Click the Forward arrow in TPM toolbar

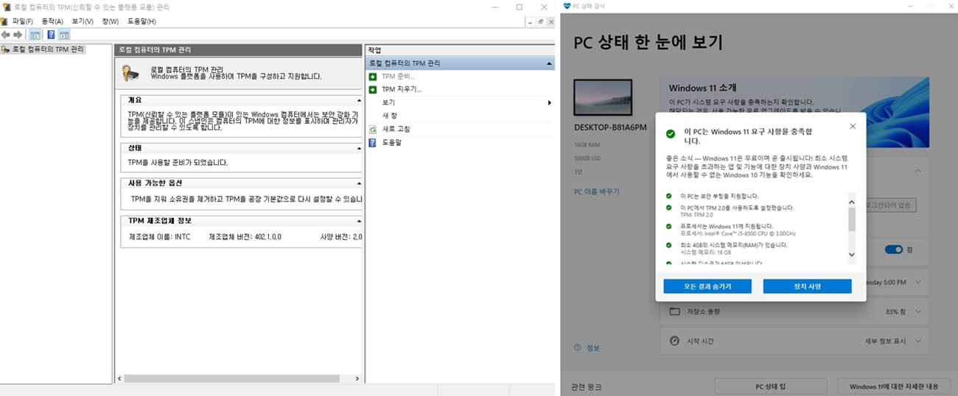(18, 35)
